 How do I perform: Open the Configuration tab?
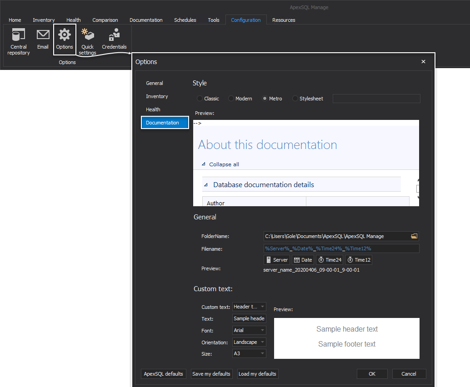[x=246, y=20]
